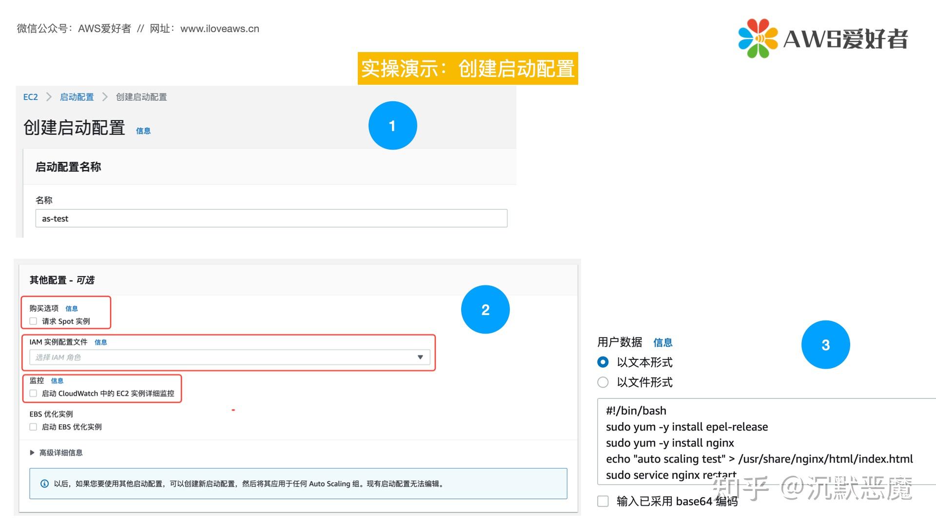Click the AWS爱好者 flower logo
The width and height of the screenshot is (936, 526).
click(757, 38)
